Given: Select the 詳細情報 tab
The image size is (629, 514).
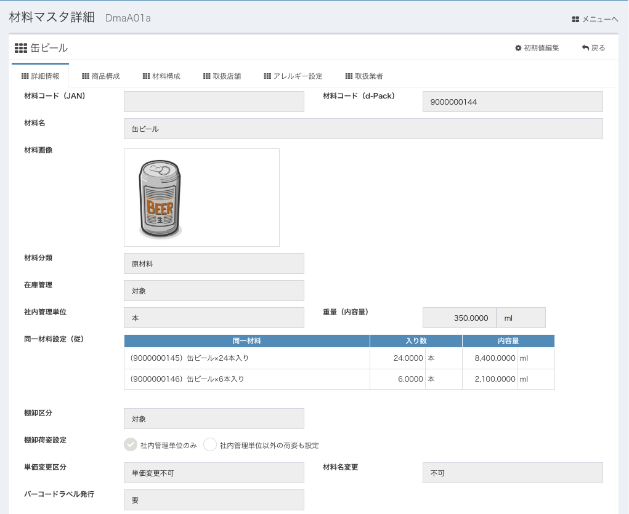Looking at the screenshot, I should (41, 76).
